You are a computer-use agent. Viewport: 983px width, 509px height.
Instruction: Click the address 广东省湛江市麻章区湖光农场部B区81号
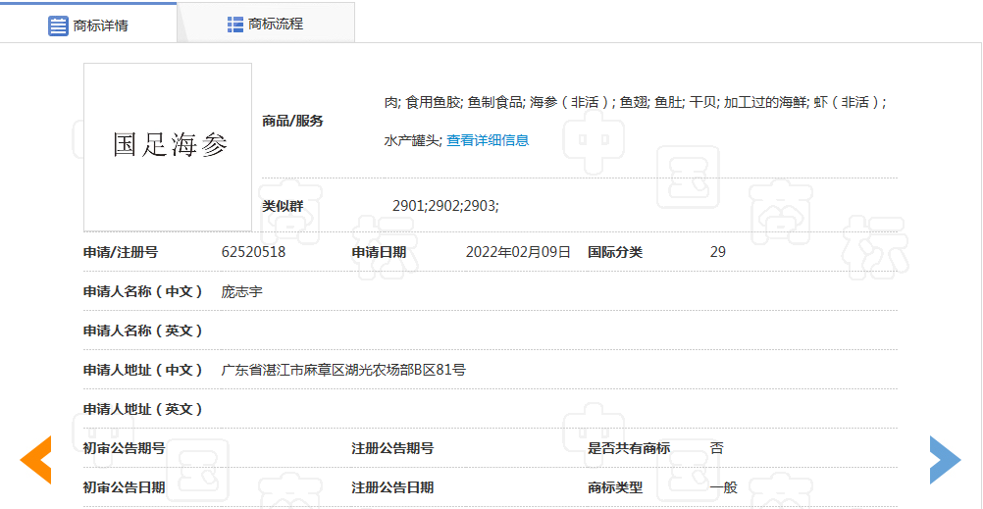tap(343, 370)
